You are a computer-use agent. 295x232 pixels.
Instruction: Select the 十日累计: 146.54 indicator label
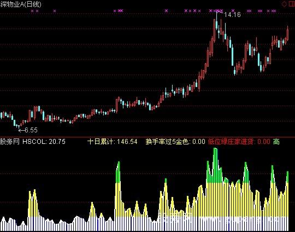[113, 142]
